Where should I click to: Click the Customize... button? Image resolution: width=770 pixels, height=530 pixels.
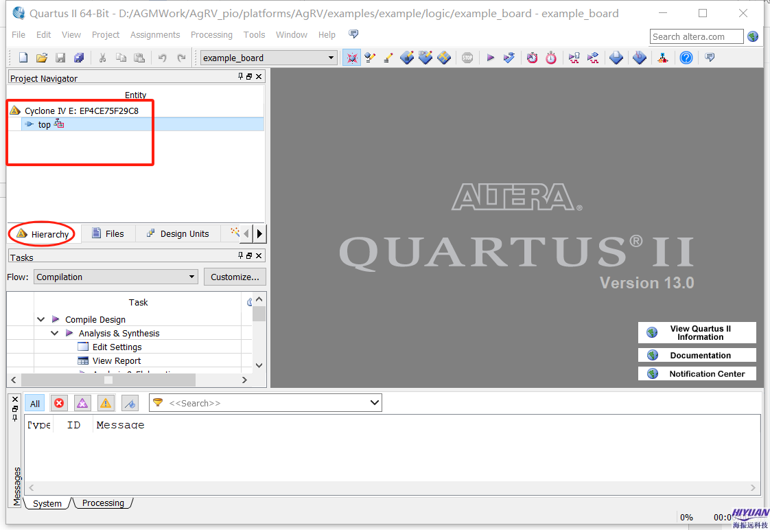point(234,277)
